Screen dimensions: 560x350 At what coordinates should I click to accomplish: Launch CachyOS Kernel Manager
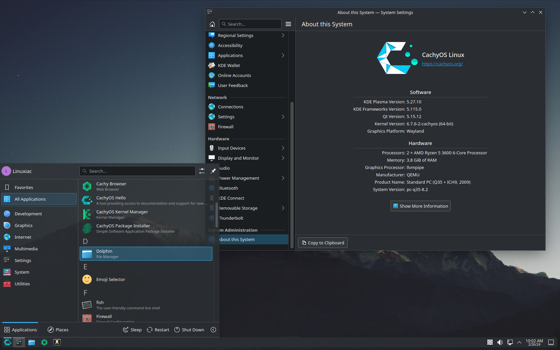[x=146, y=214]
